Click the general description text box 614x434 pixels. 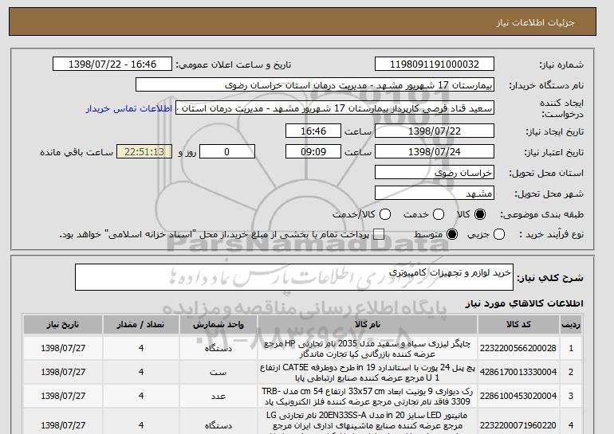(x=294, y=277)
